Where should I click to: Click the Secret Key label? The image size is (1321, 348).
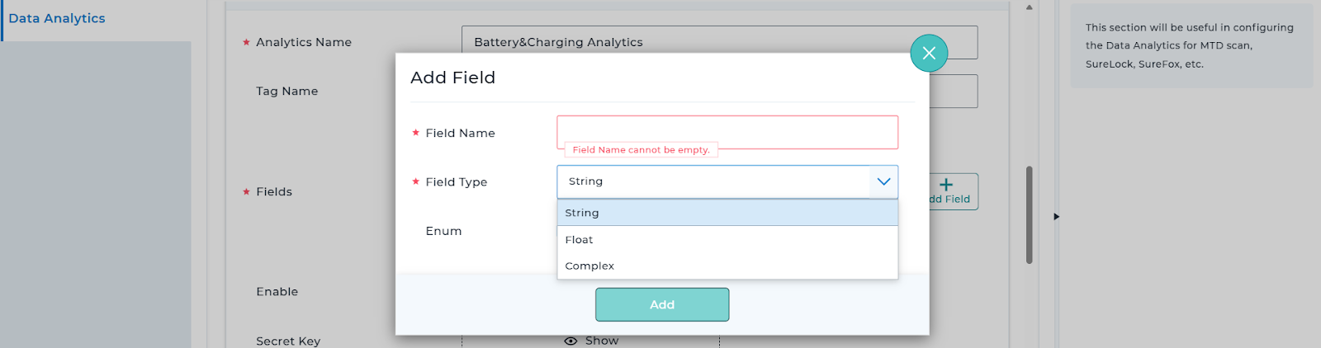pos(288,341)
